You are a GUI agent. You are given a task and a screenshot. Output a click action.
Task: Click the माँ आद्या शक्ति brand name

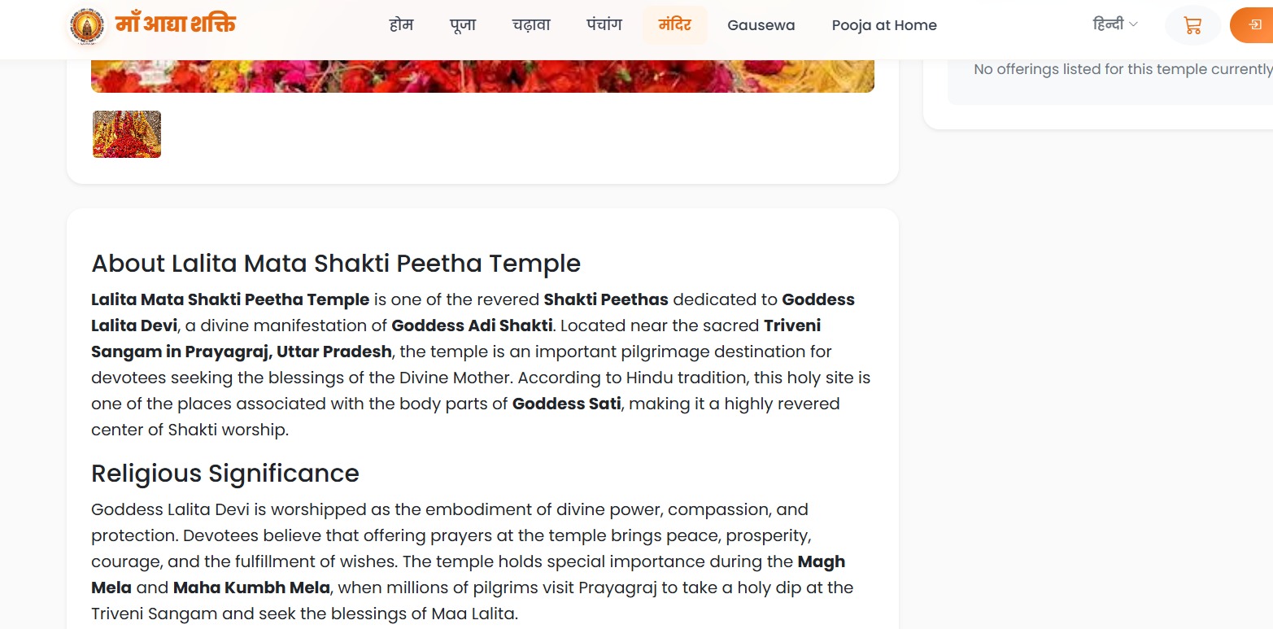[x=175, y=24]
